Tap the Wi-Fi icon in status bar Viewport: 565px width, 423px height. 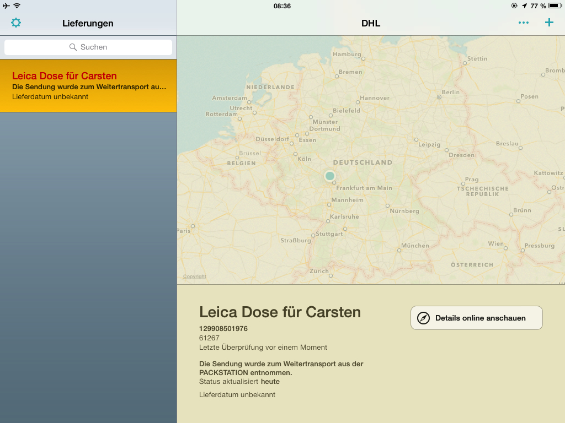click(x=17, y=6)
